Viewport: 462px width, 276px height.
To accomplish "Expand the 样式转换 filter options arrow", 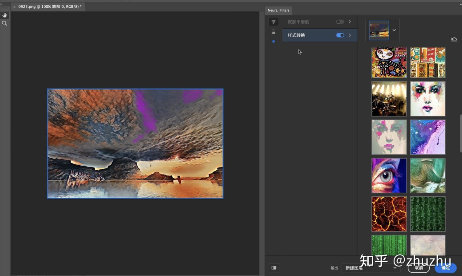I will [350, 35].
